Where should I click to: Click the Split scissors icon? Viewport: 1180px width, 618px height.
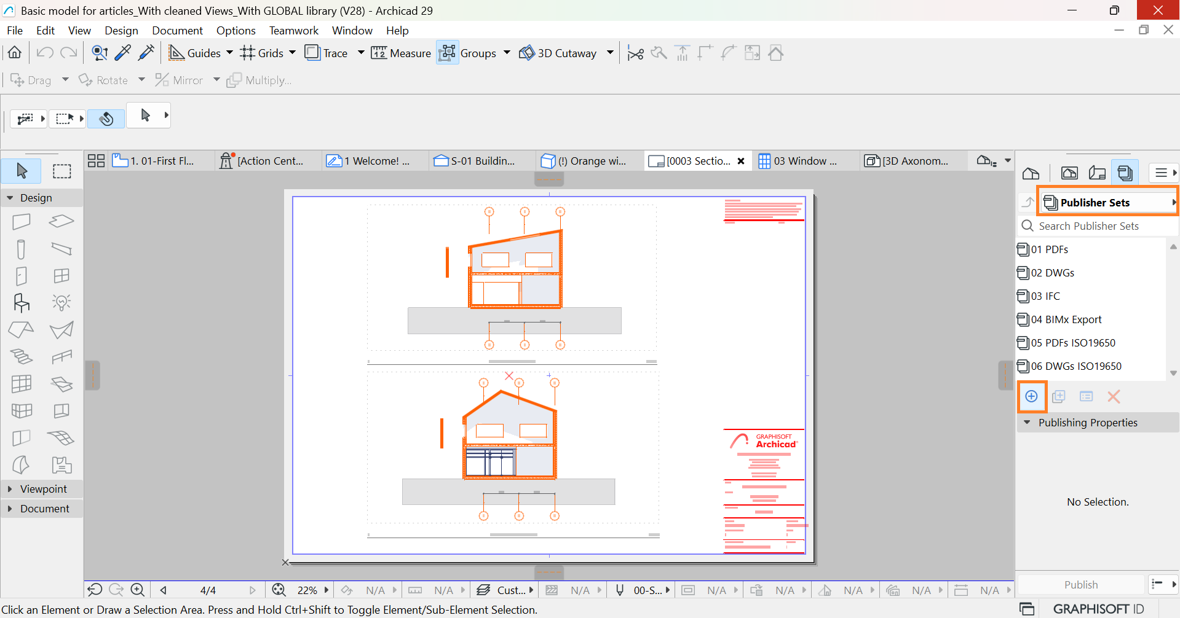[635, 53]
